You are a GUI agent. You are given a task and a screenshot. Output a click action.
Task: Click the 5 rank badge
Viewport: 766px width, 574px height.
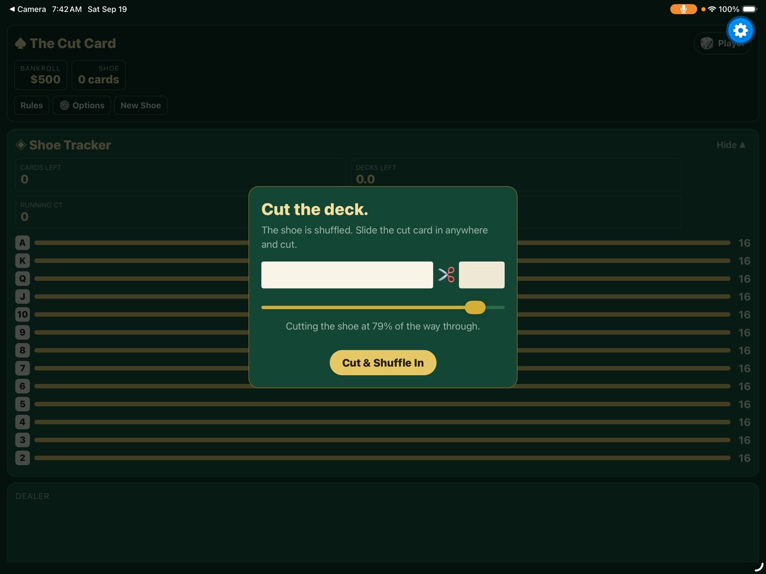click(23, 404)
